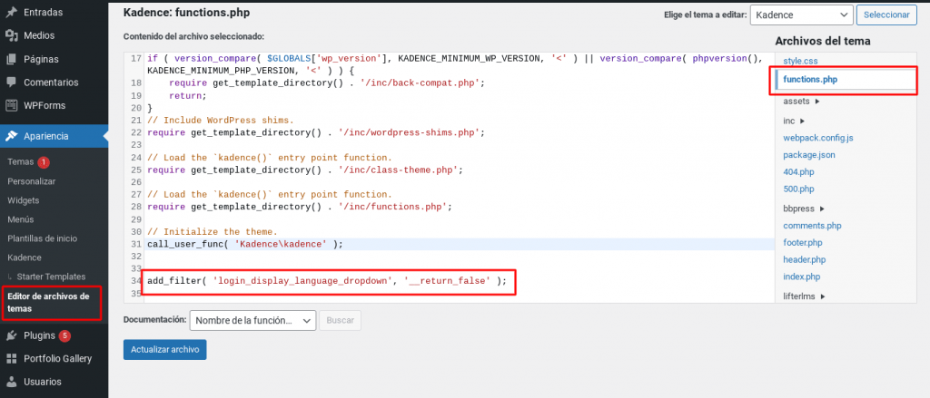The height and width of the screenshot is (398, 930).
Task: Click 'return;' on line 19
Action: 187,95
